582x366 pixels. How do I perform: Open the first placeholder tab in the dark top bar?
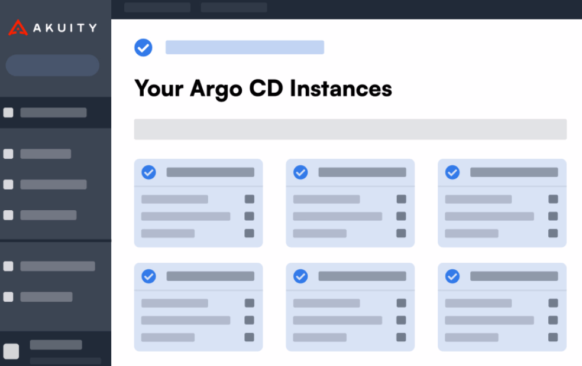(157, 8)
